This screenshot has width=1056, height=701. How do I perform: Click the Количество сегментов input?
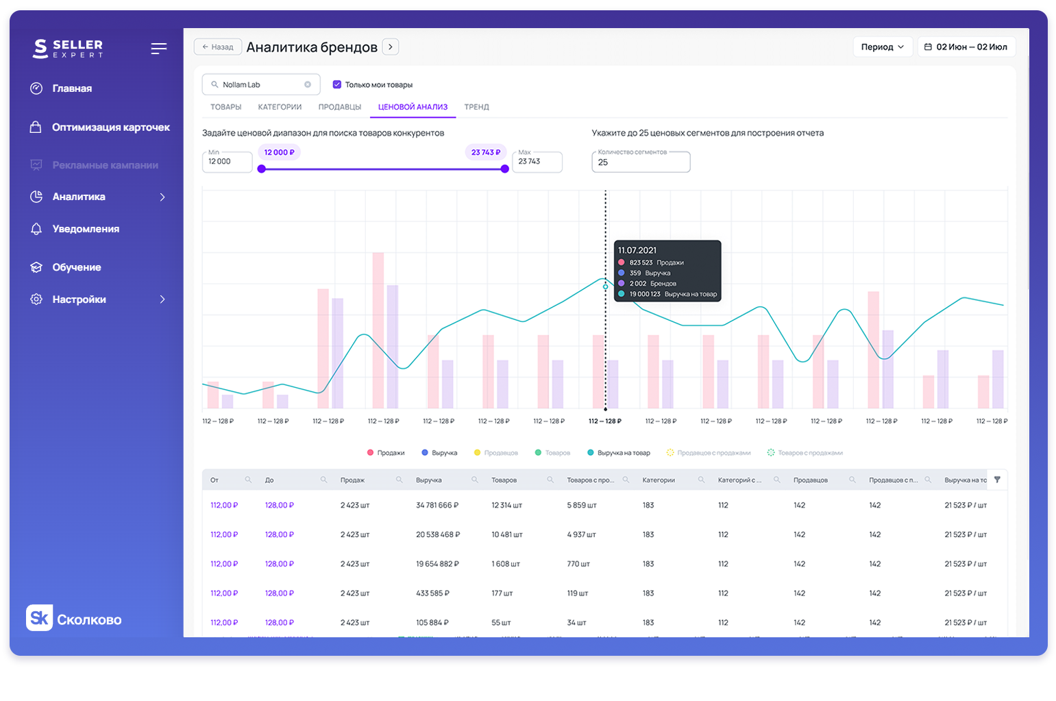point(641,162)
